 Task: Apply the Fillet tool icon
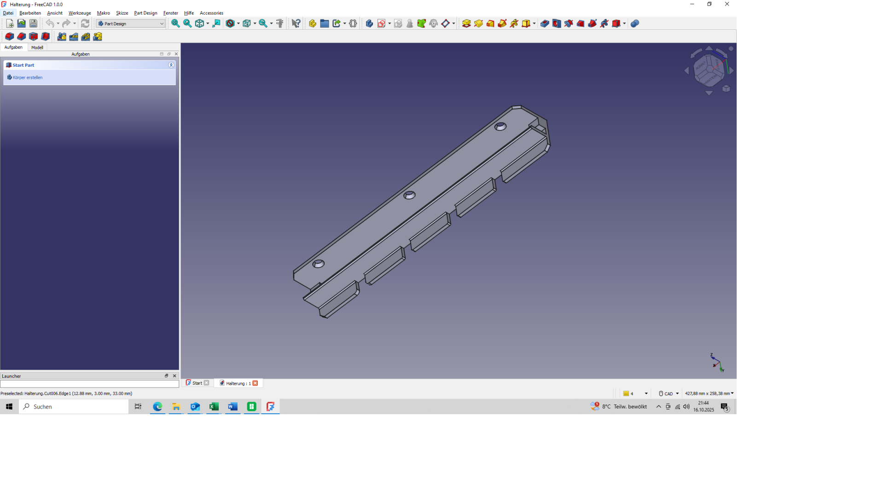click(9, 36)
